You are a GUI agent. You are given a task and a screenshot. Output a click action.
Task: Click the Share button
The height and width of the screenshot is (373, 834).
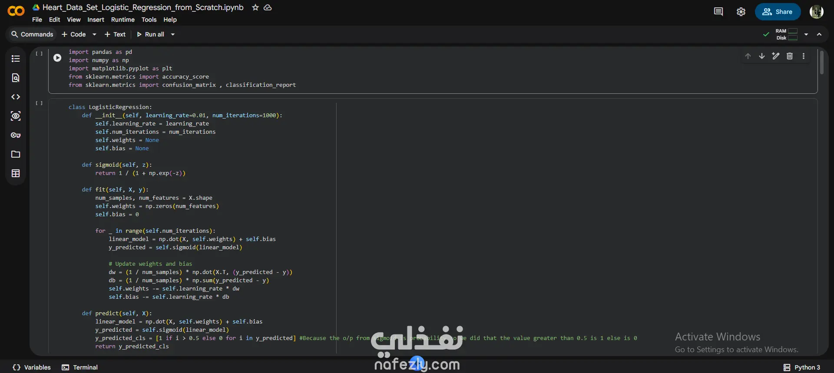(778, 12)
